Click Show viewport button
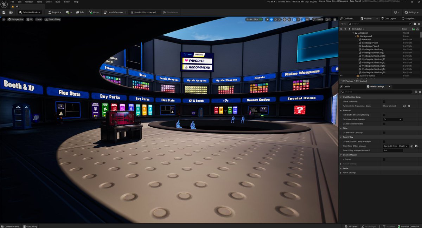 coord(39,19)
